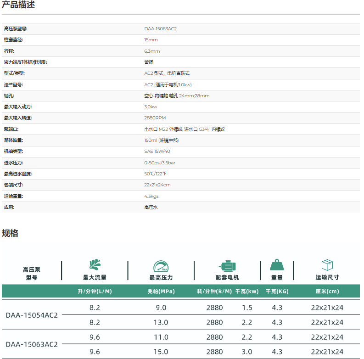The height and width of the screenshot is (359, 364).
Task: Click the 15.0 MPa pressure cell
Action: click(161, 352)
